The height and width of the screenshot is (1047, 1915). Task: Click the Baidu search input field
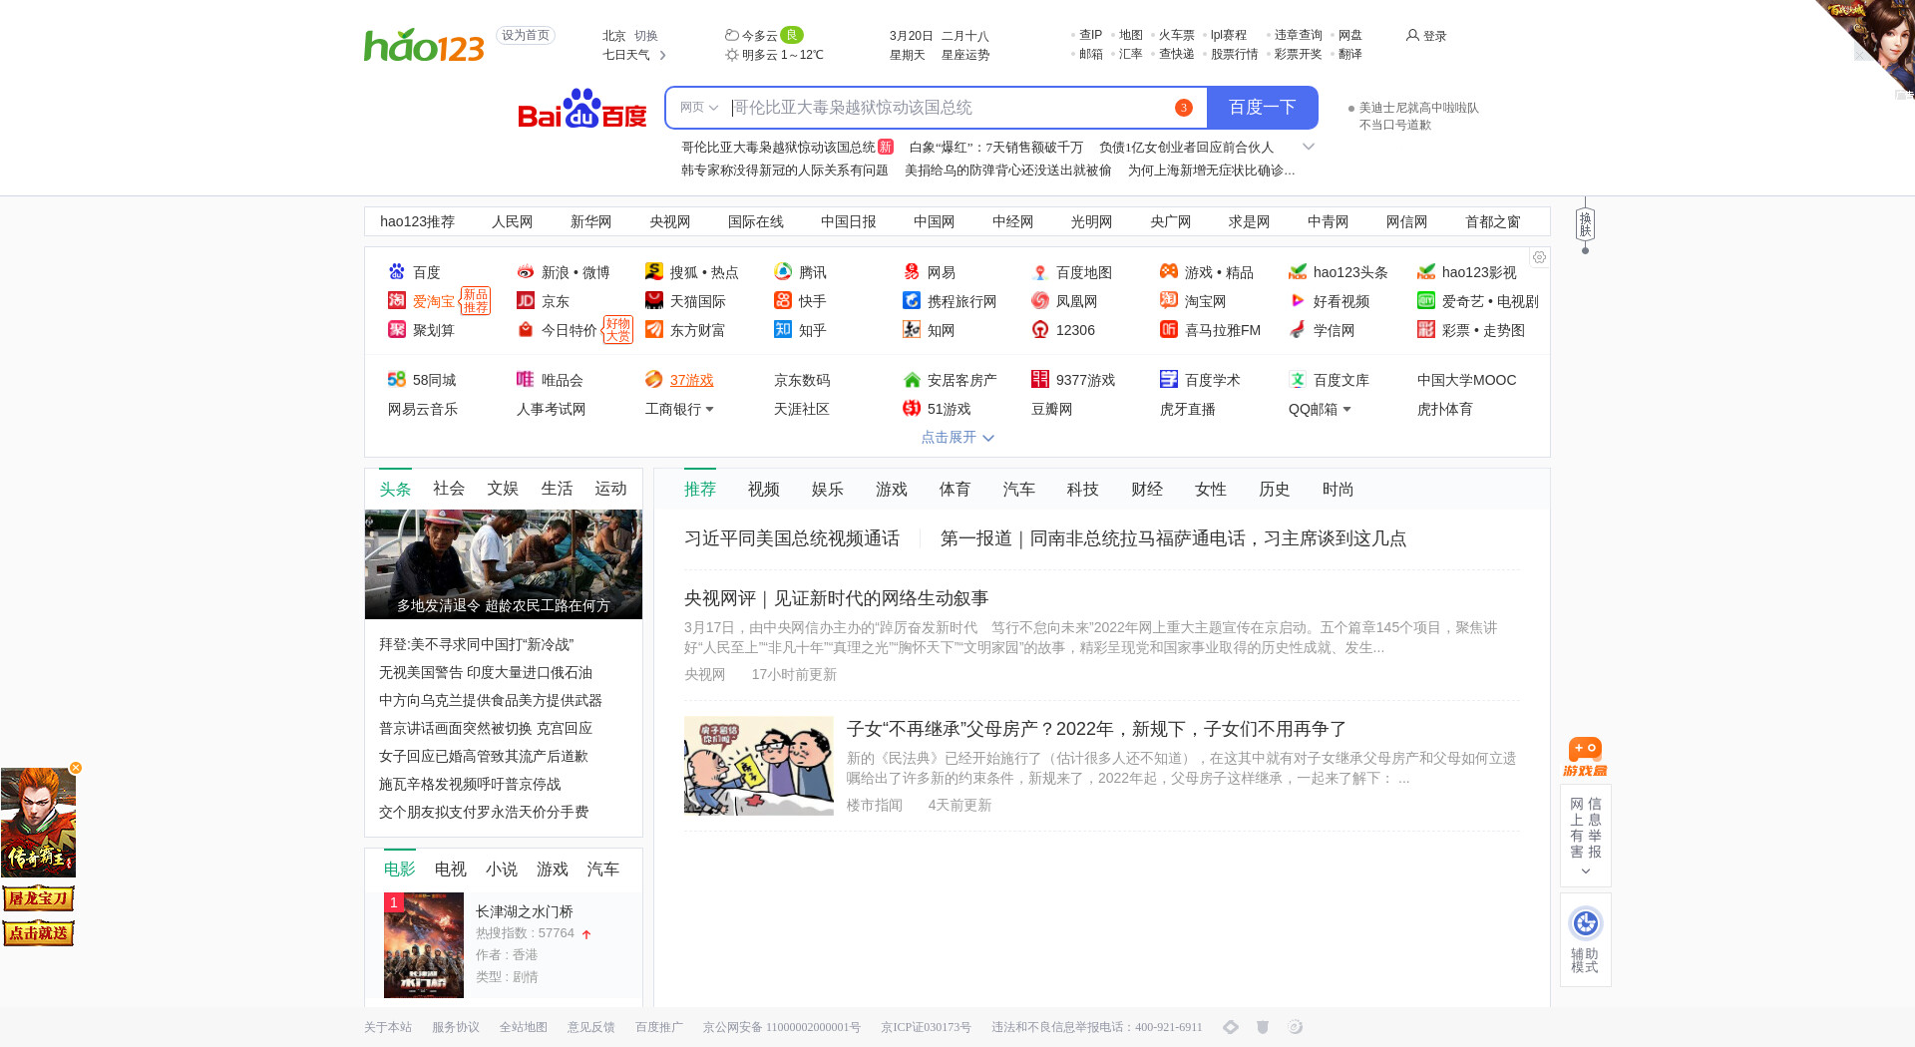click(948, 108)
